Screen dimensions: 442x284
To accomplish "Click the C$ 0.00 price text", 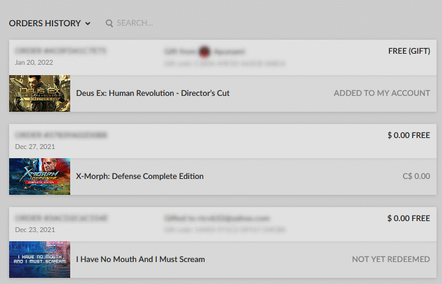I will click(x=416, y=177).
